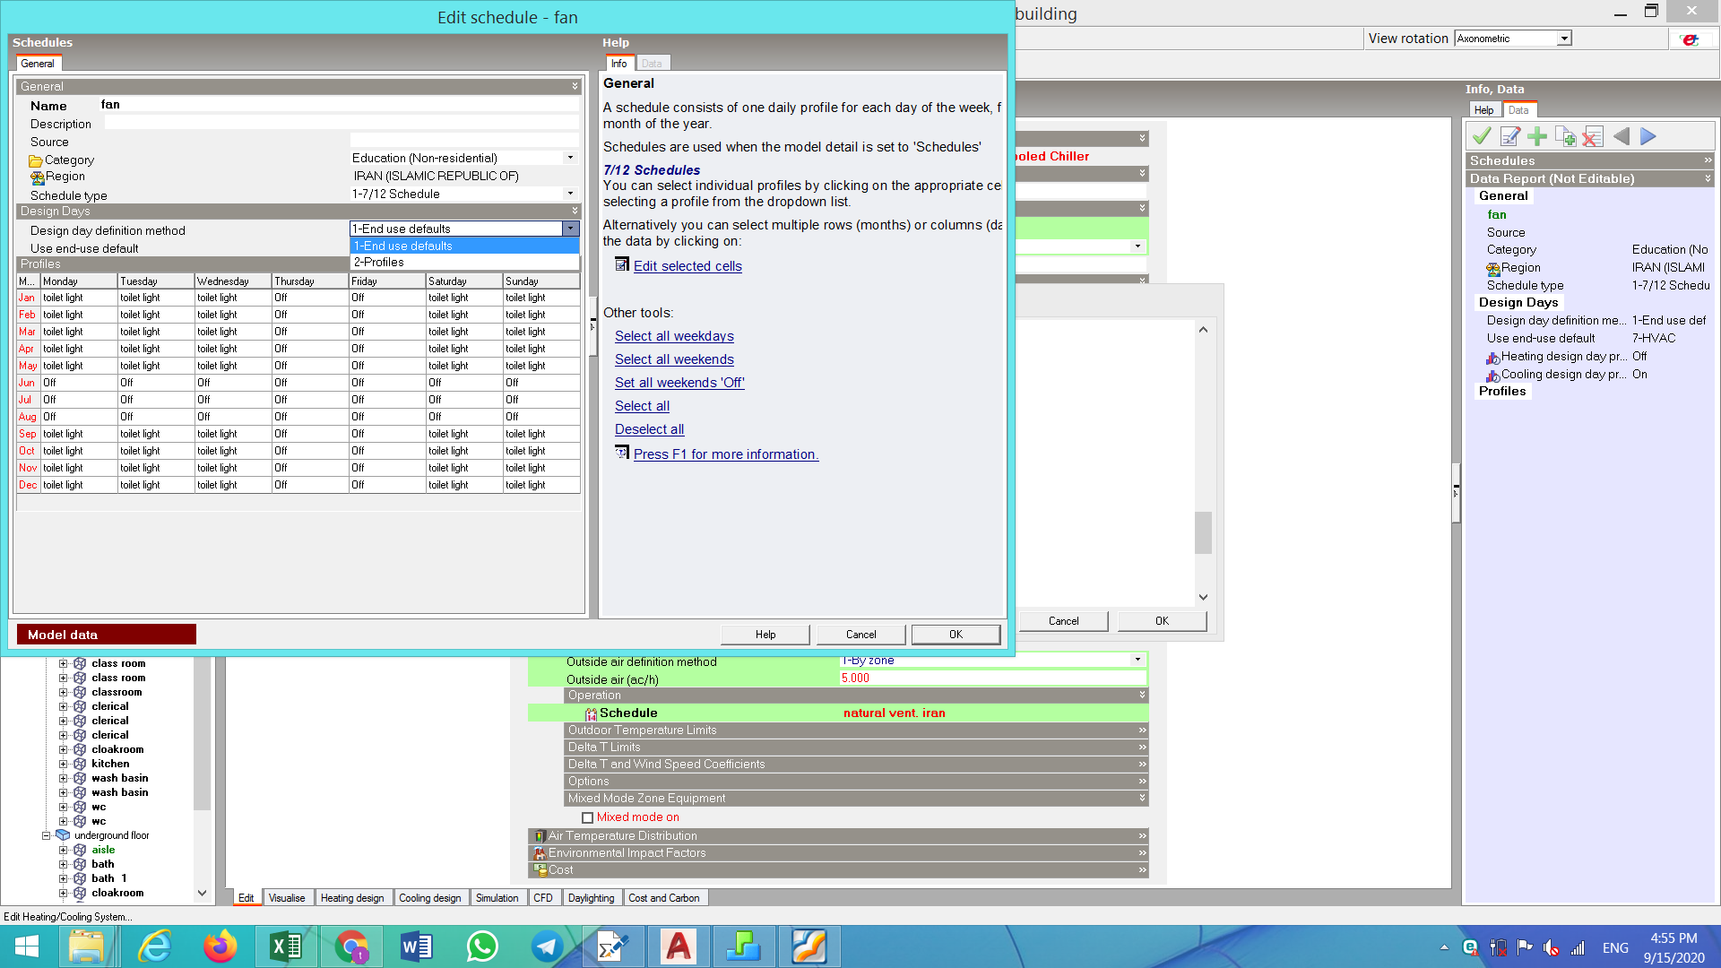Click the Select all weekdays link
Viewport: 1721px width, 968px height.
point(674,336)
